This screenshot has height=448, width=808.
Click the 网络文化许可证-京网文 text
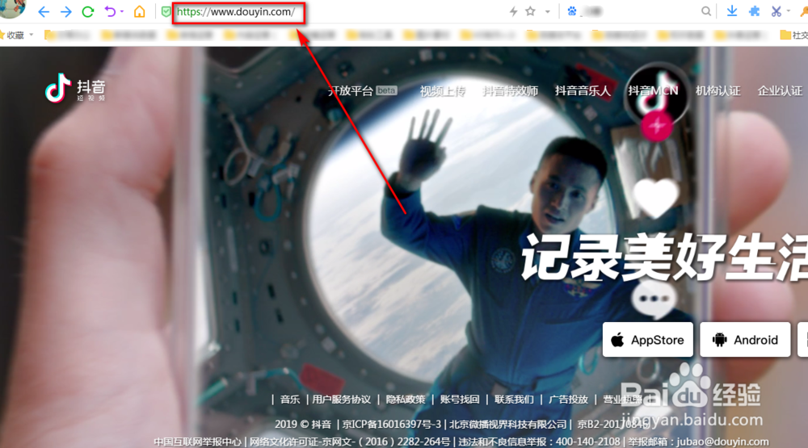tap(350, 442)
